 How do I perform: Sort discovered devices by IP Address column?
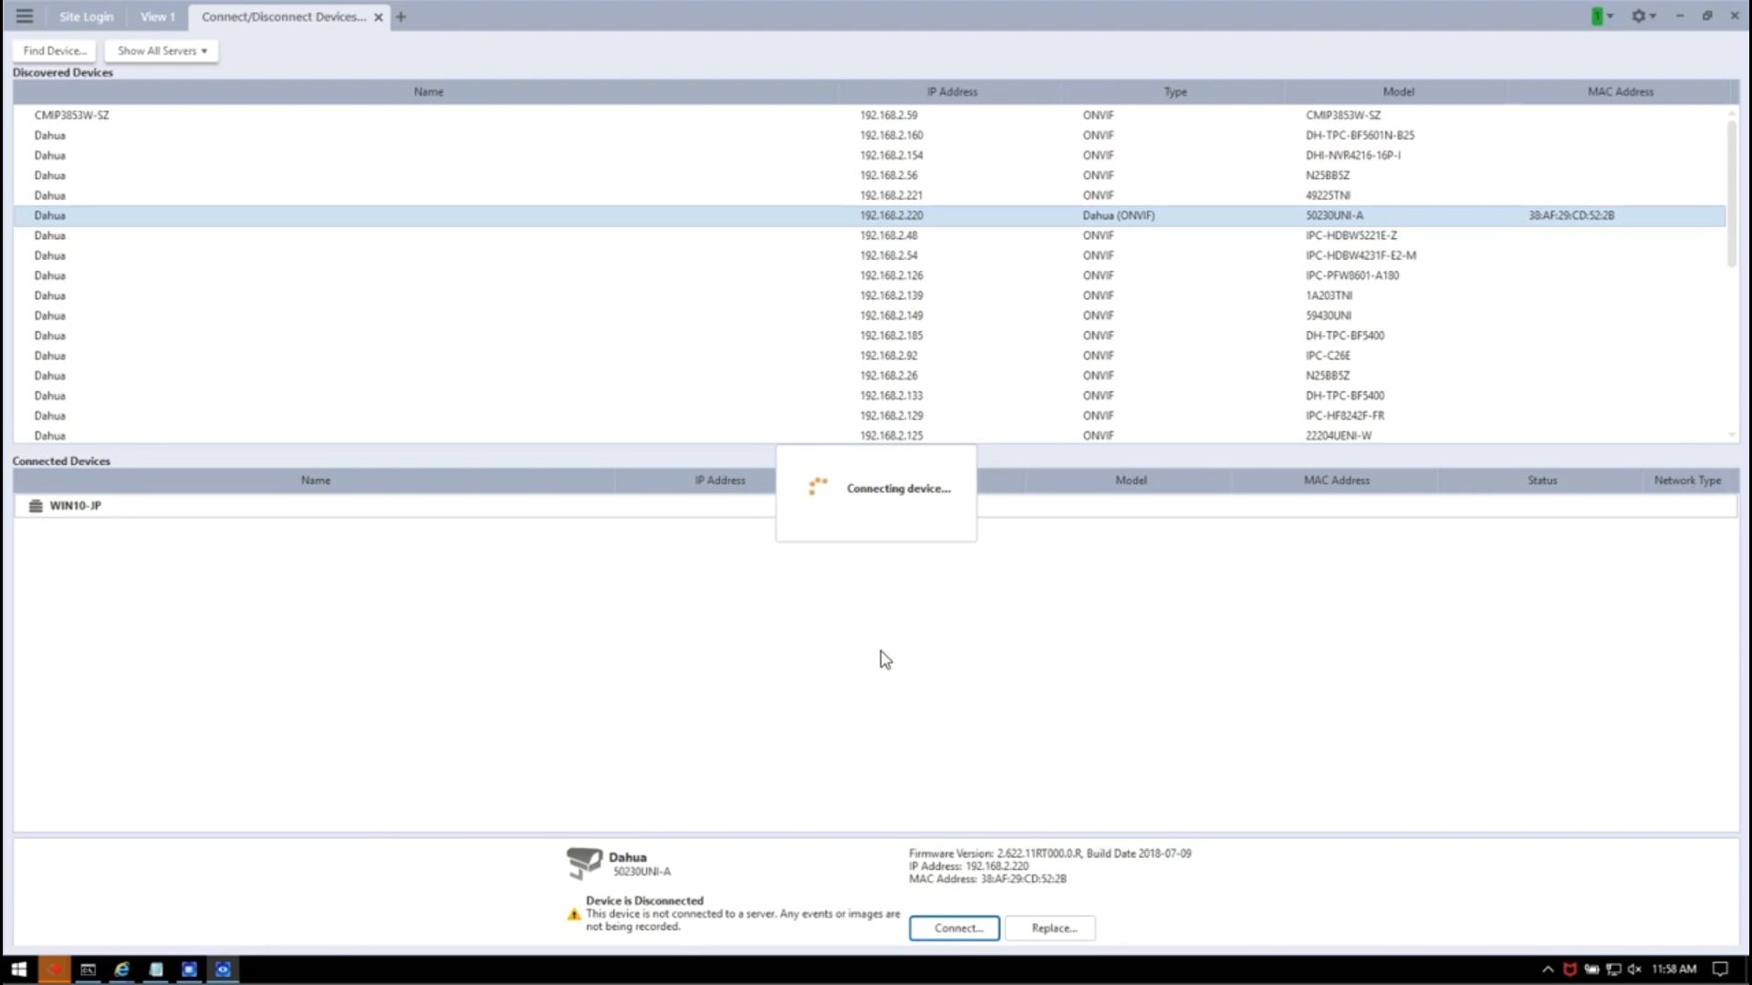click(951, 92)
